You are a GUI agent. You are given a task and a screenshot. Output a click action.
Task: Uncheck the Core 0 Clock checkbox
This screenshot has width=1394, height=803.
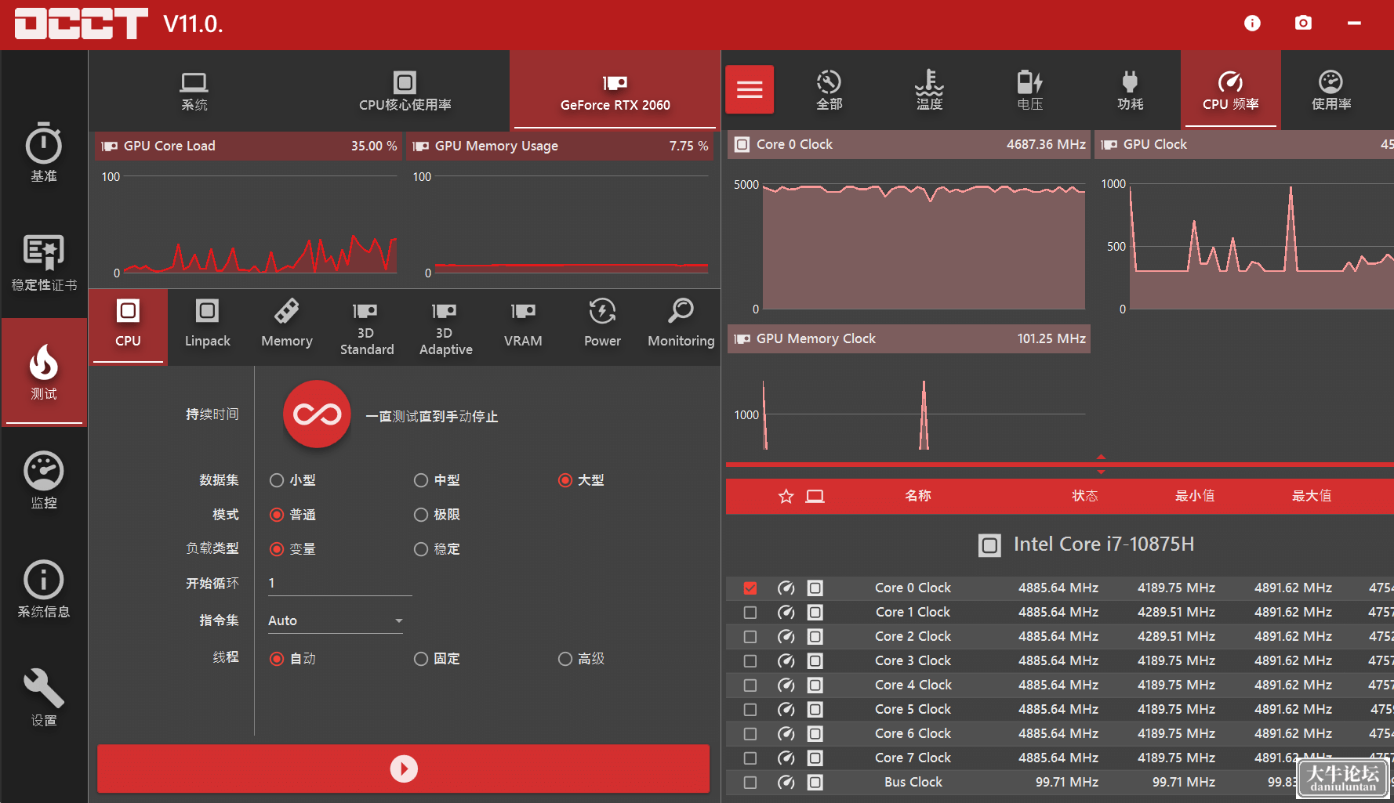click(750, 588)
